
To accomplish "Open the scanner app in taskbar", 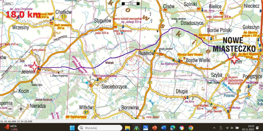I will [x=145, y=128].
